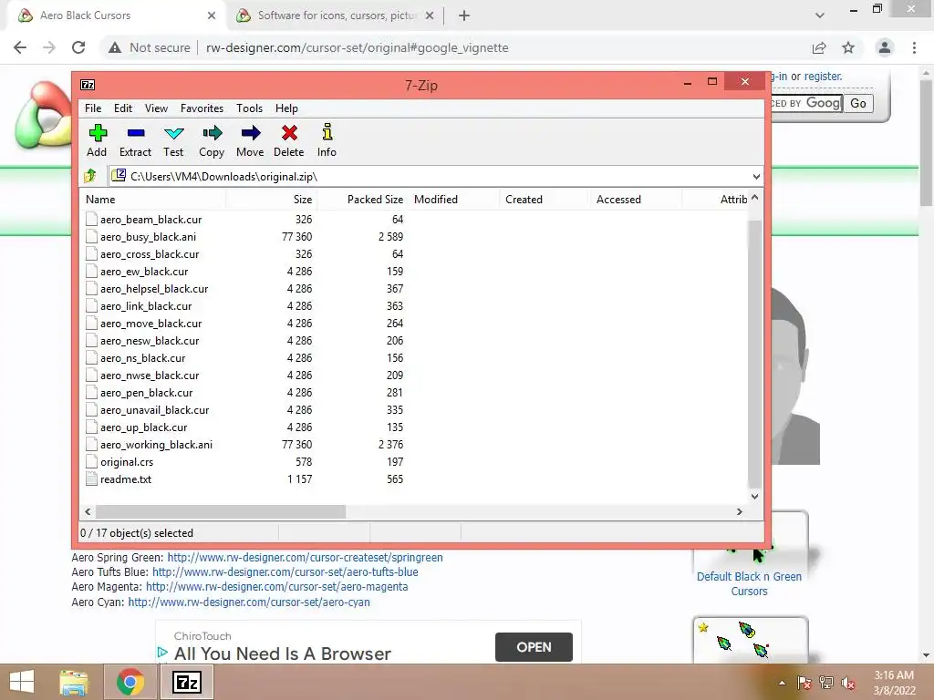Click the Copy toolbar icon
This screenshot has width=934, height=700.
(x=212, y=133)
